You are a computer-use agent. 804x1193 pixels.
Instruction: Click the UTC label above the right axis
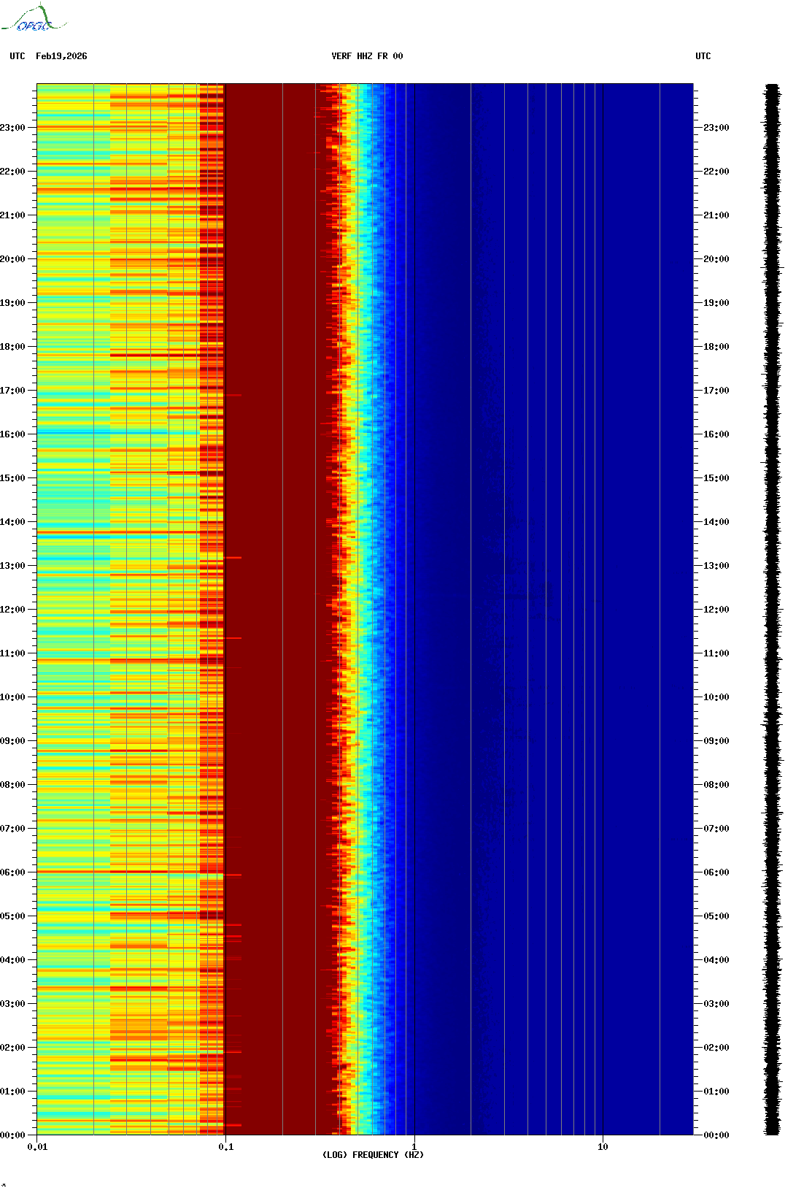pos(703,56)
